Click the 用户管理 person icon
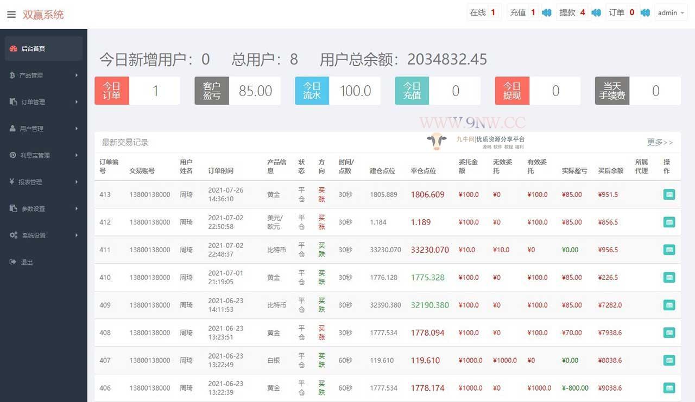This screenshot has height=402, width=695. pyautogui.click(x=13, y=129)
